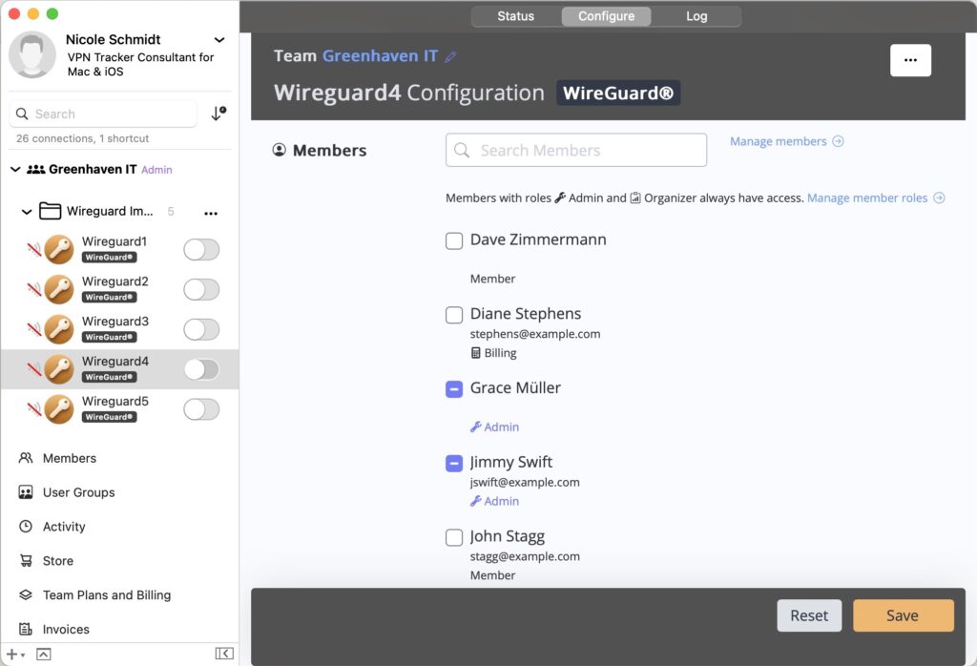Click the WireGuard® badge in header
The height and width of the screenshot is (666, 977).
(x=618, y=93)
